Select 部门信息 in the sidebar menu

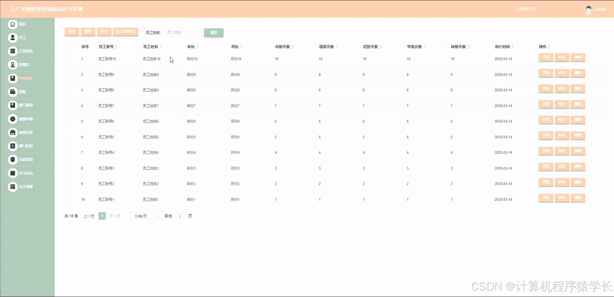pyautogui.click(x=13, y=146)
